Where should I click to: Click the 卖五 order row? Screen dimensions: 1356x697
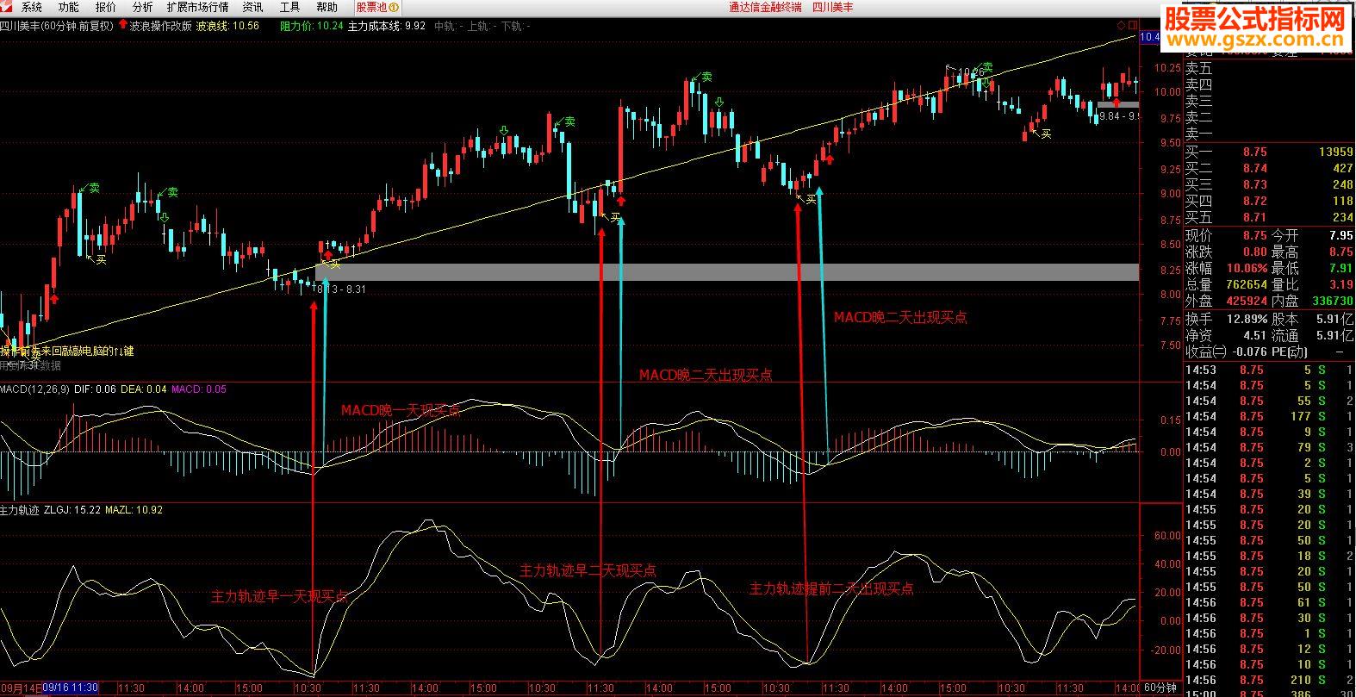[1269, 68]
